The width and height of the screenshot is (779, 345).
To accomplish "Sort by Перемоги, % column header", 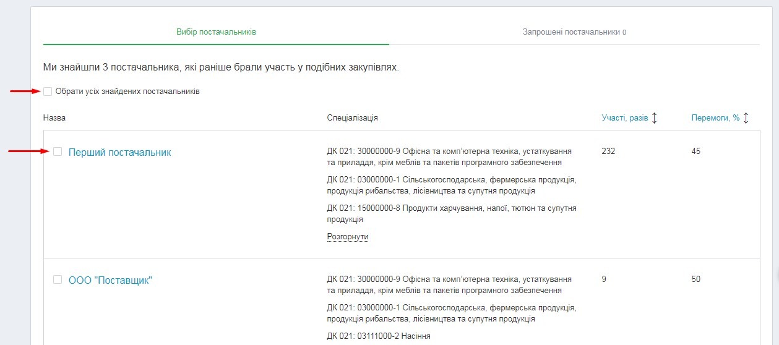I will pos(715,118).
